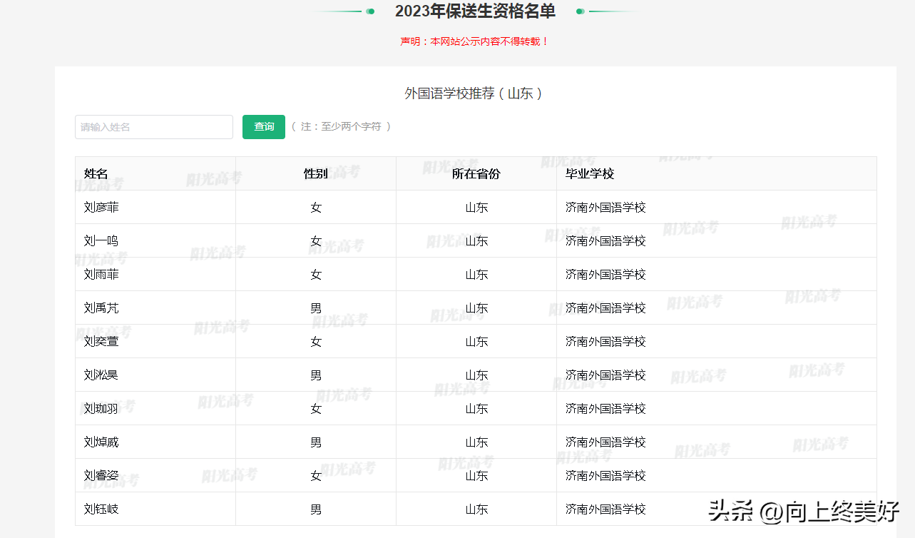Select the last row name 刘钰岐
Screen dimensions: 915x538
101,509
